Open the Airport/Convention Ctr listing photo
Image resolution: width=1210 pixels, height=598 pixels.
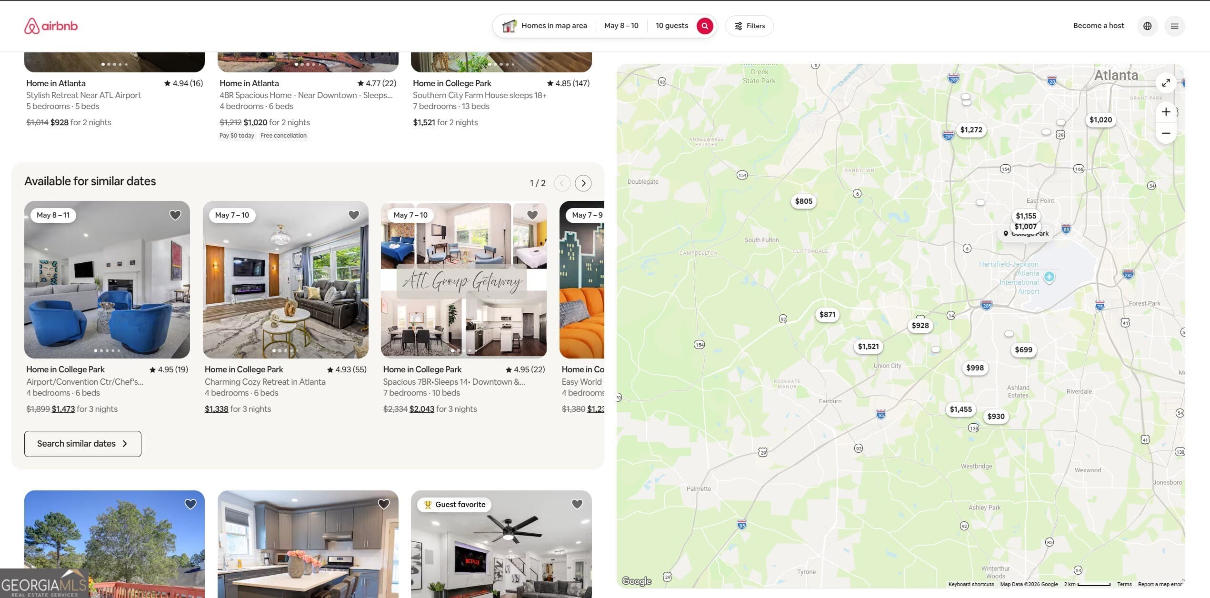[107, 286]
